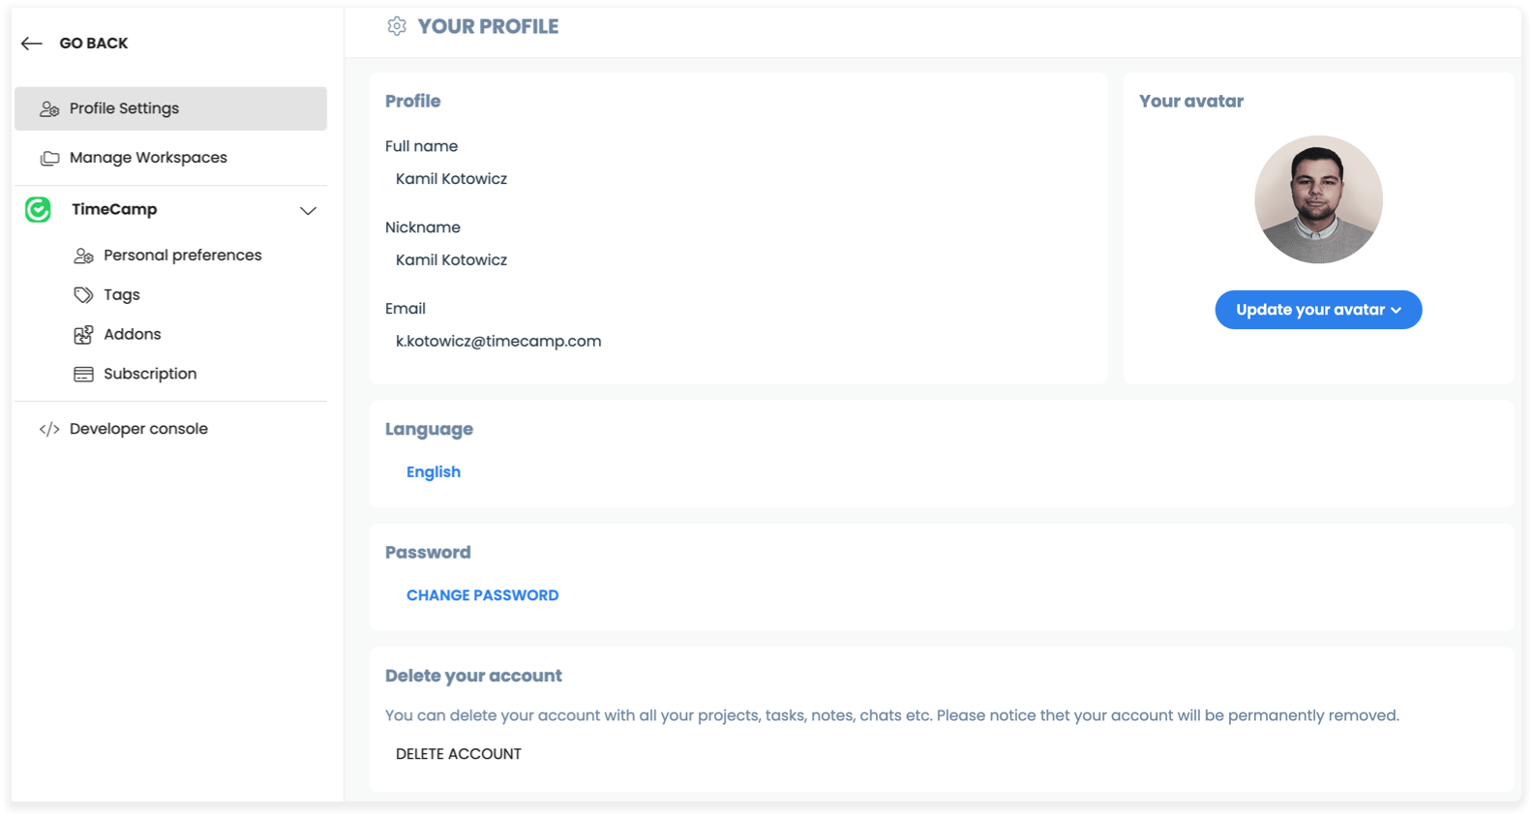Click the Full name input field
1533x817 pixels.
pos(737,179)
